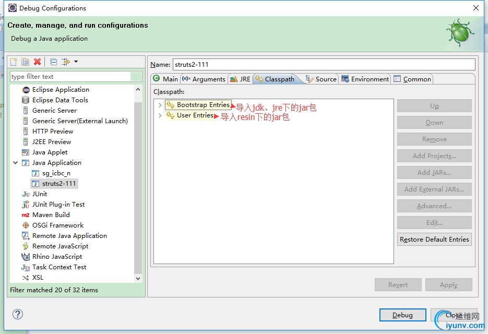Image resolution: width=488 pixels, height=334 pixels.
Task: Switch to the Main tab
Action: pos(165,79)
